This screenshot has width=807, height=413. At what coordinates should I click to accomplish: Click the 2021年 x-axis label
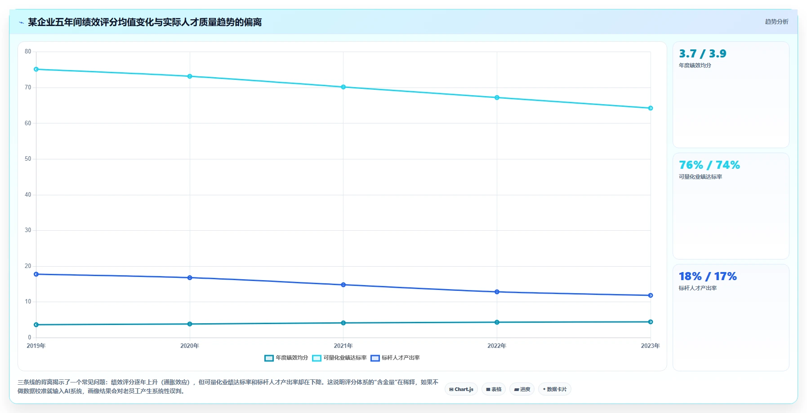point(343,346)
